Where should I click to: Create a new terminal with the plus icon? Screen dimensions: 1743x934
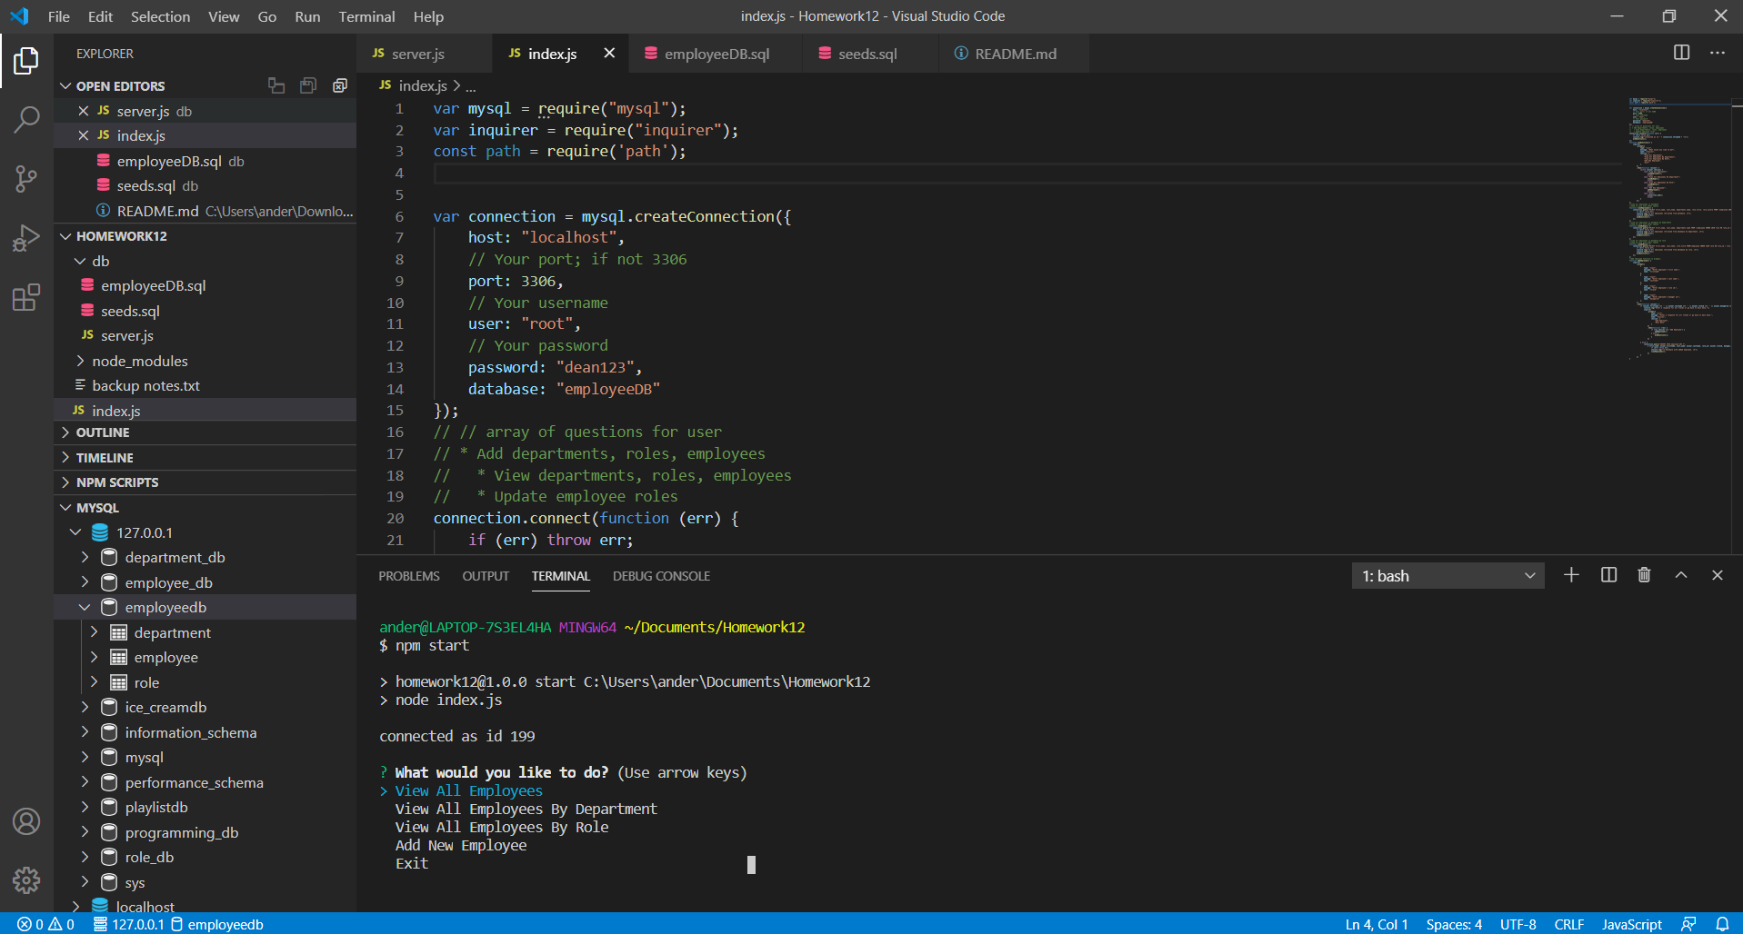point(1572,575)
